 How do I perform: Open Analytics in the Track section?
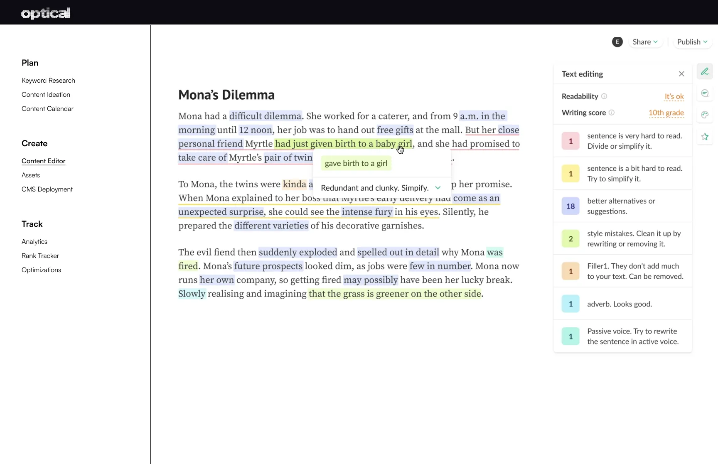(34, 242)
